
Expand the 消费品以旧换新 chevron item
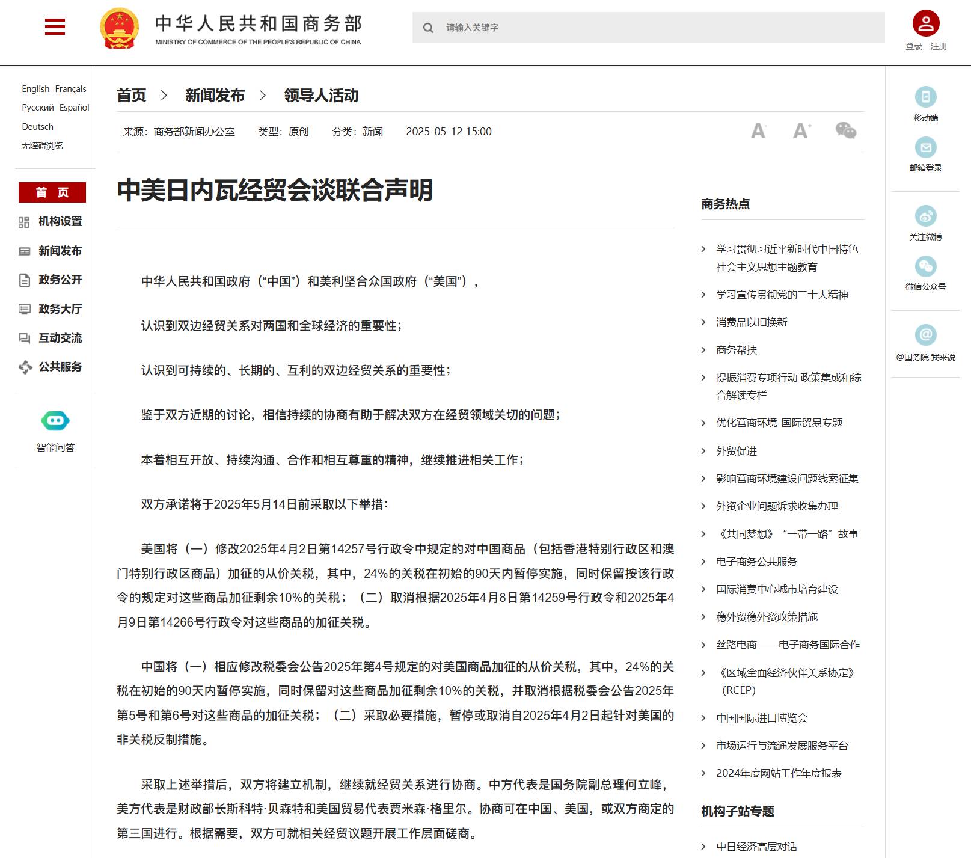703,322
